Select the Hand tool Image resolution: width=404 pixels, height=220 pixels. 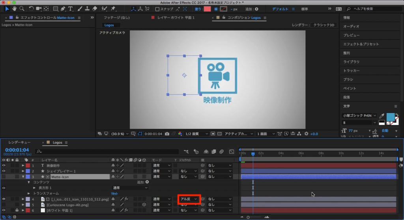15,9
